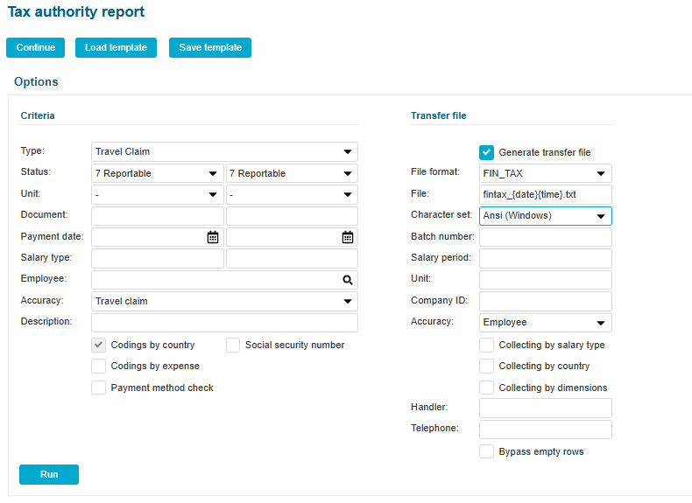Uncheck Generate transfer file
The width and height of the screenshot is (692, 503).
[x=486, y=152]
